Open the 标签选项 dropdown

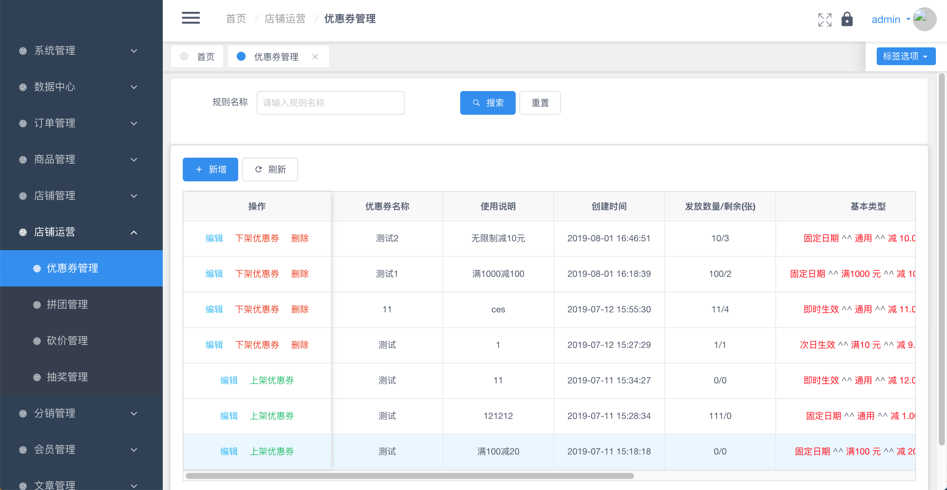[906, 56]
